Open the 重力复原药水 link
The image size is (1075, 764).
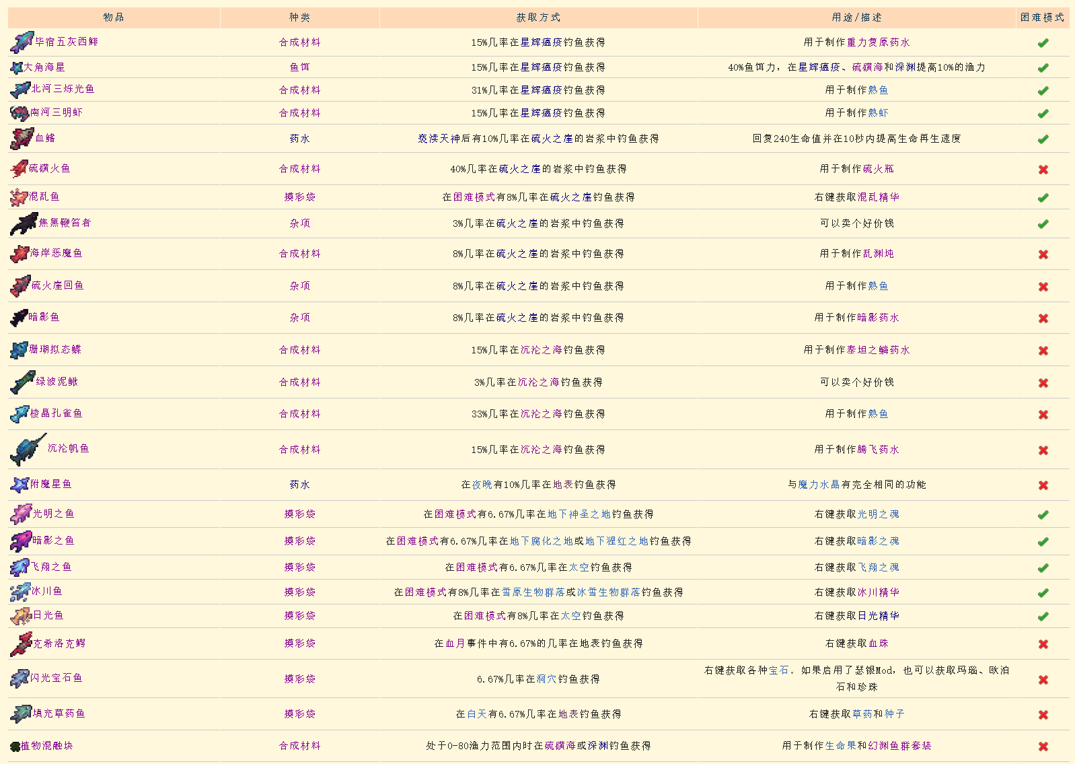tap(878, 42)
